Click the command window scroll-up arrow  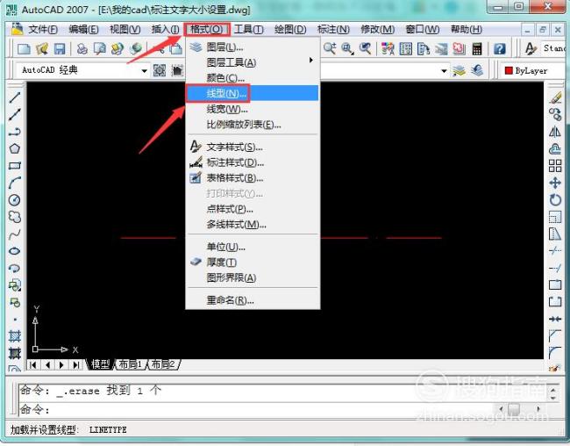553,391
